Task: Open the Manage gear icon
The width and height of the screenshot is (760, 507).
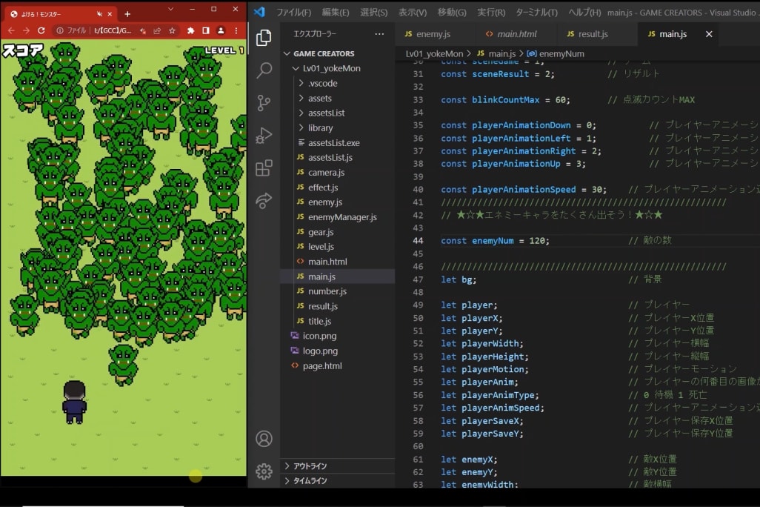Action: 264,471
